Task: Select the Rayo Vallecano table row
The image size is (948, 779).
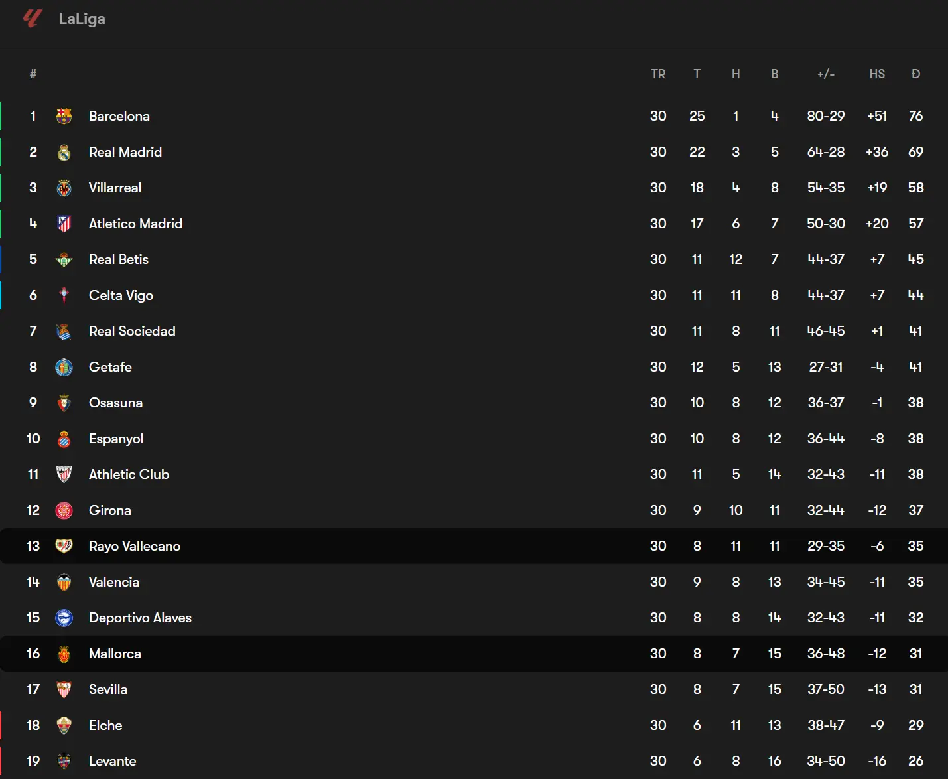Action: 398,546
